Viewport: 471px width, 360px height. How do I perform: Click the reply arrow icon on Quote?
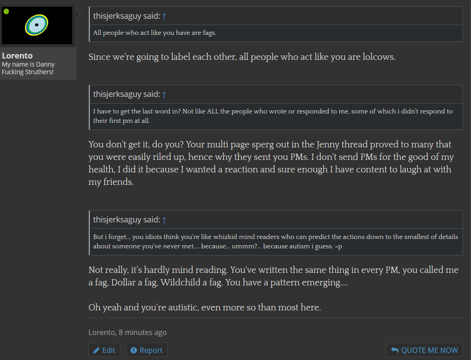395,350
